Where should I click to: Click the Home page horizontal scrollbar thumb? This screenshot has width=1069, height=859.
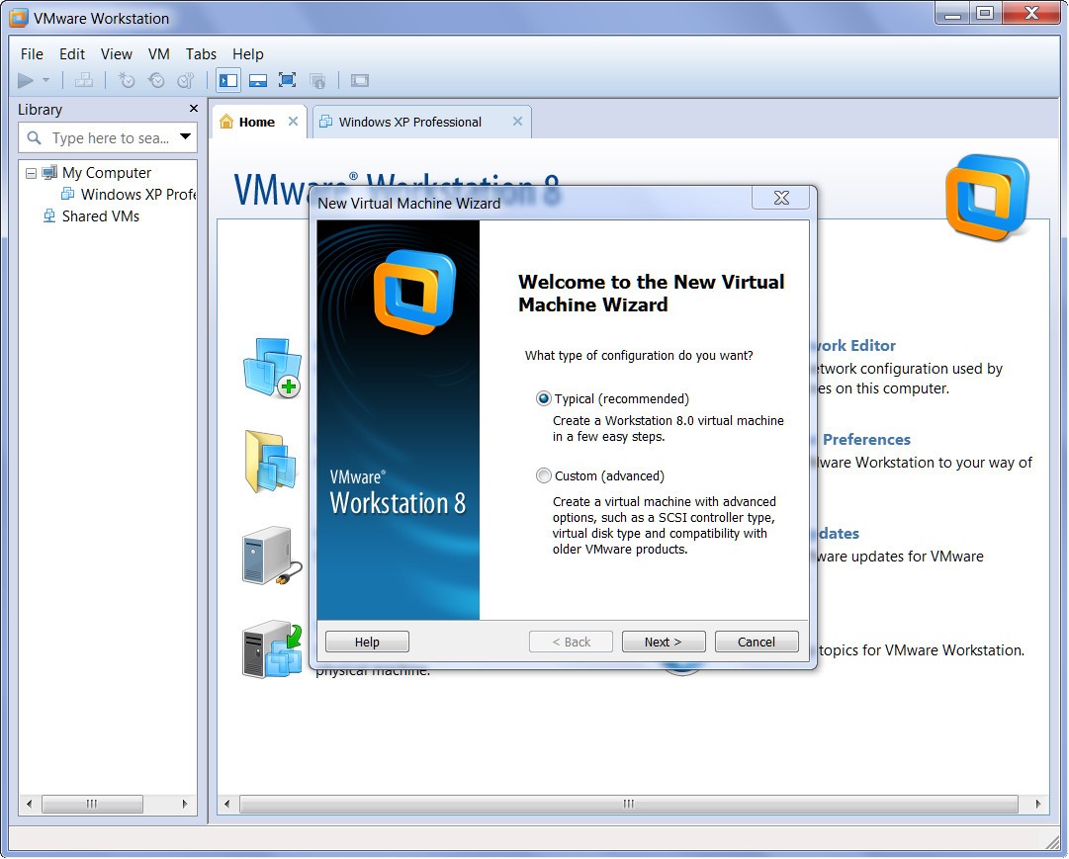[629, 805]
